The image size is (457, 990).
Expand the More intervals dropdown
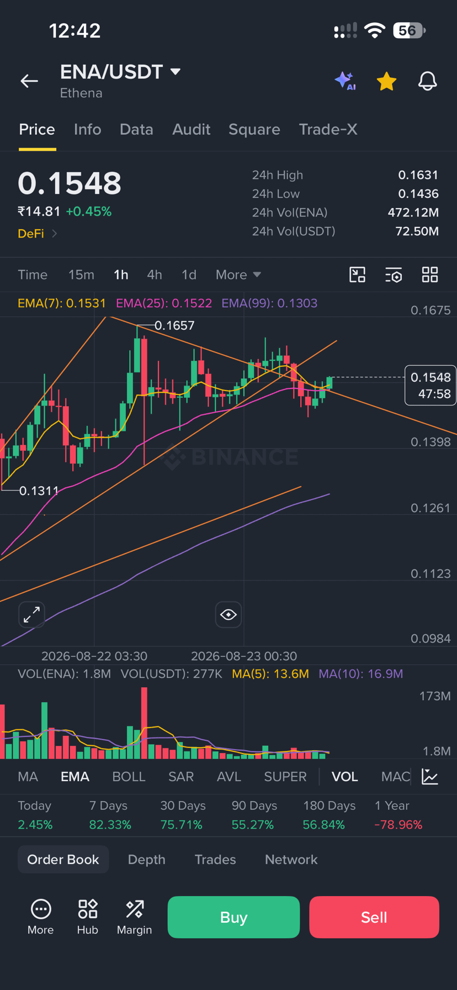coord(238,275)
